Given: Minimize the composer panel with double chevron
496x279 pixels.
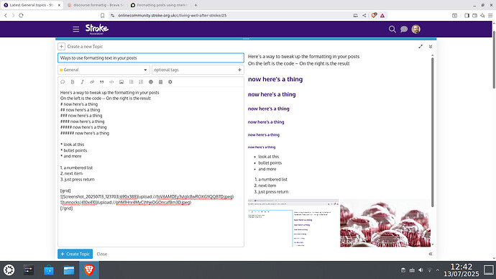Looking at the screenshot, I should coord(431,47).
